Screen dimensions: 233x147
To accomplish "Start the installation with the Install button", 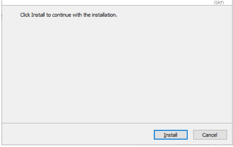I will [171, 135].
